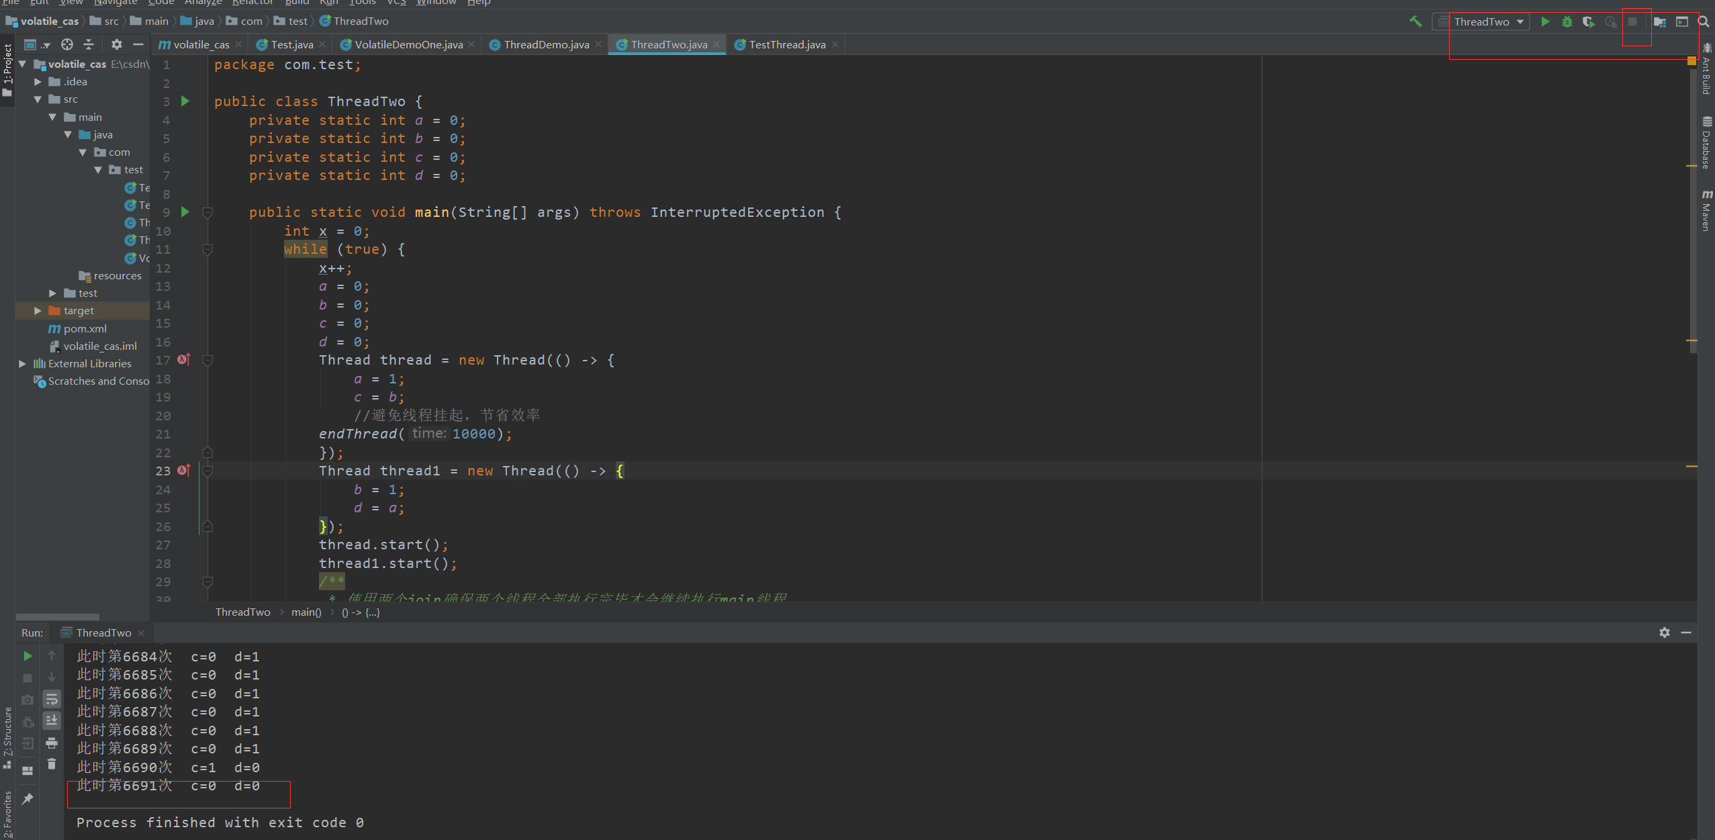The height and width of the screenshot is (840, 1715).
Task: Open the Maven tool window button
Action: (1706, 212)
